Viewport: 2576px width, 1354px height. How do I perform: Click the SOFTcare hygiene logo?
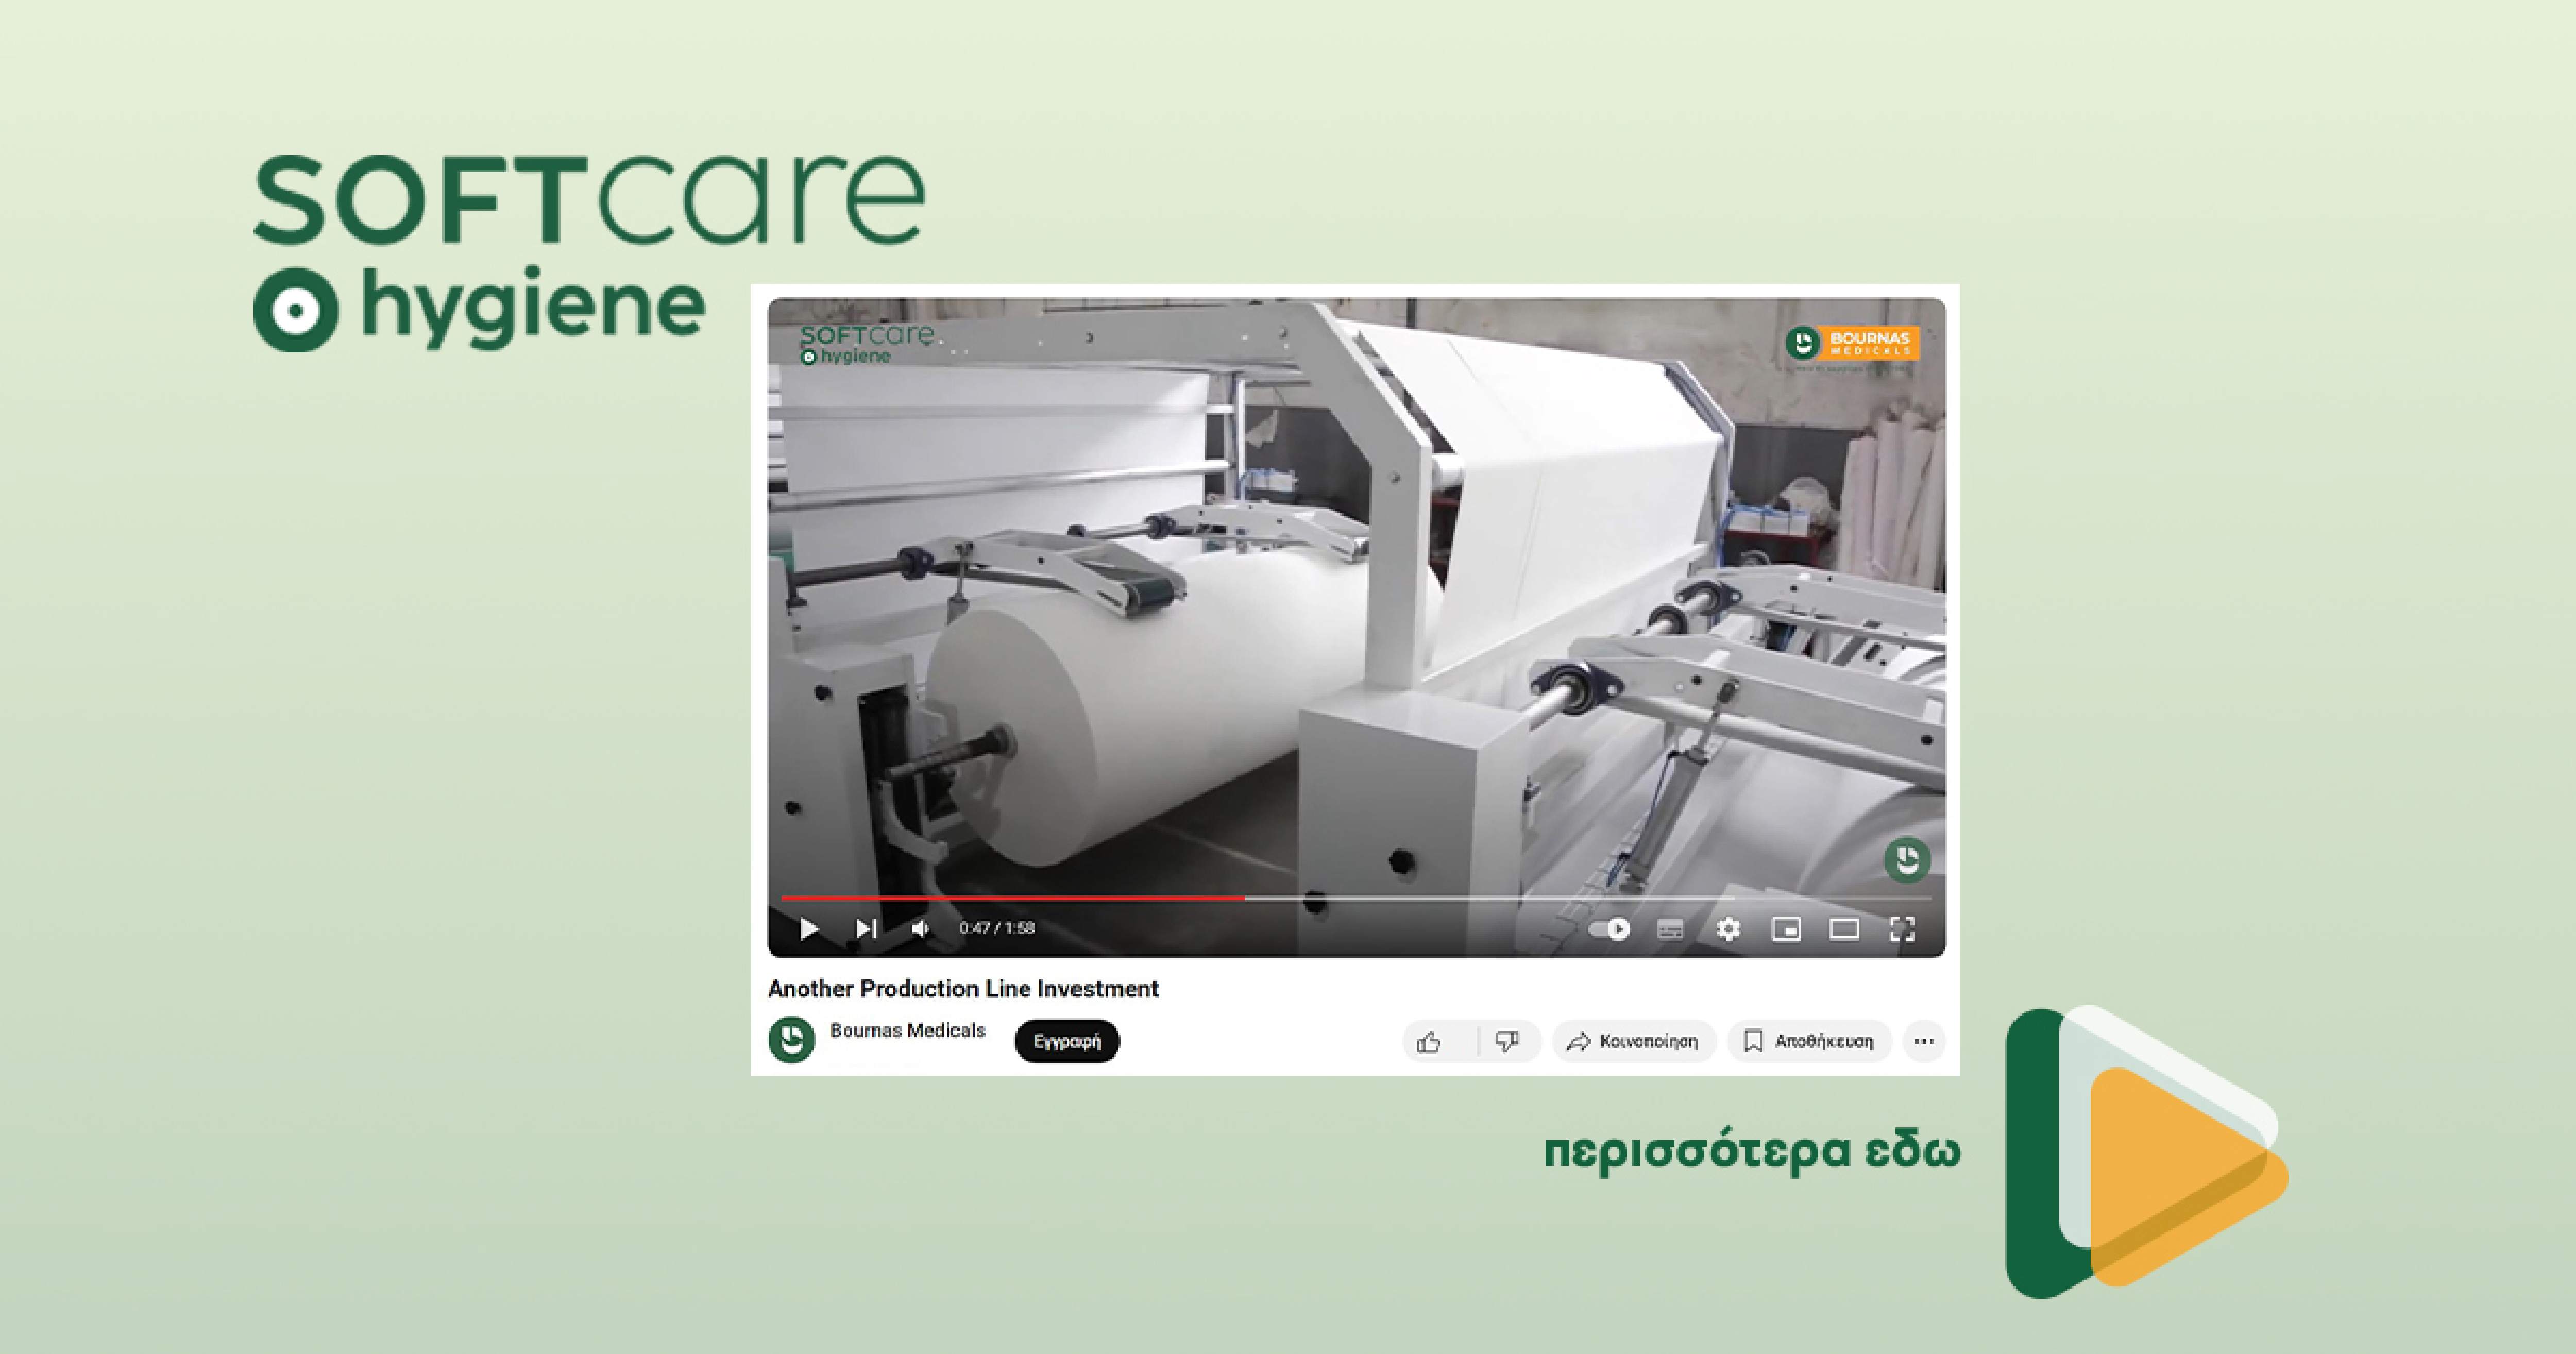589,252
